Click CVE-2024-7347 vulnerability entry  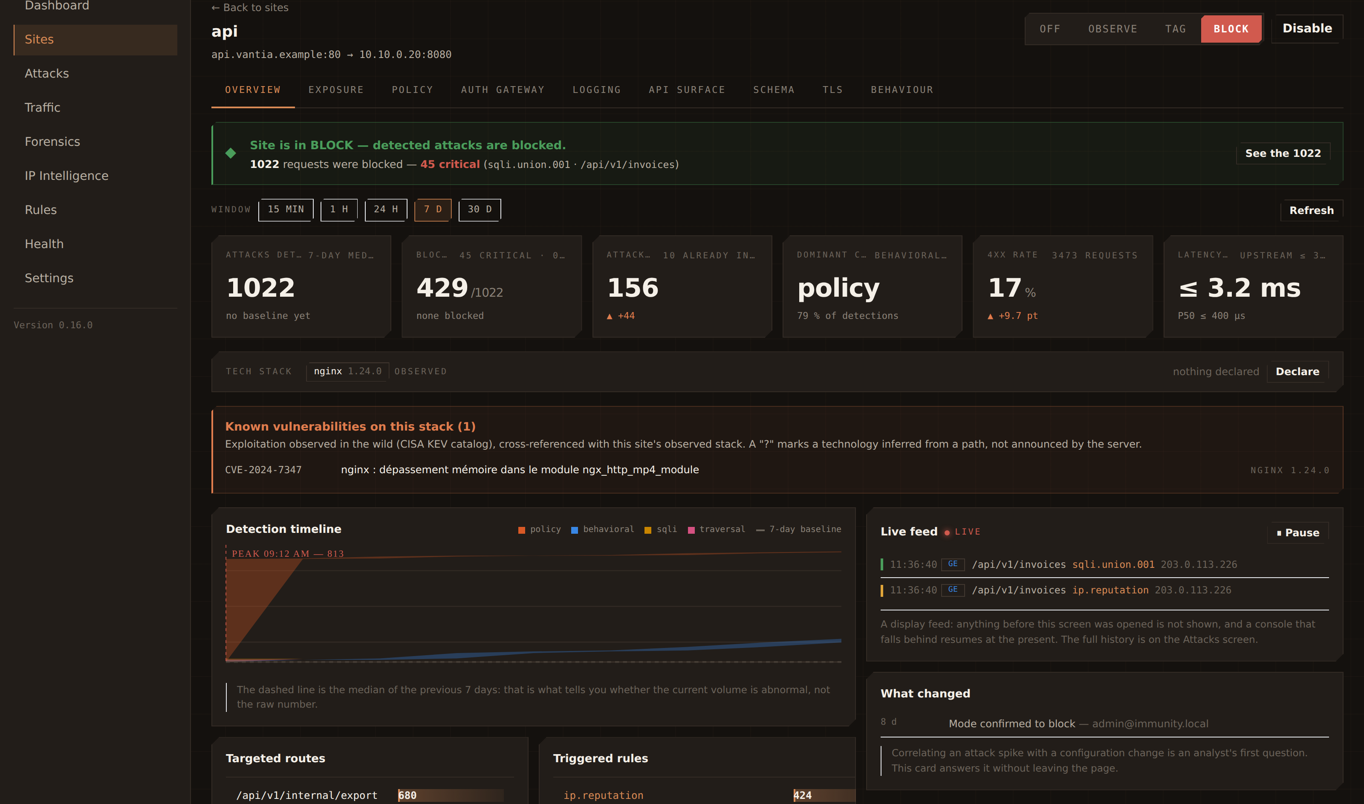[777, 470]
